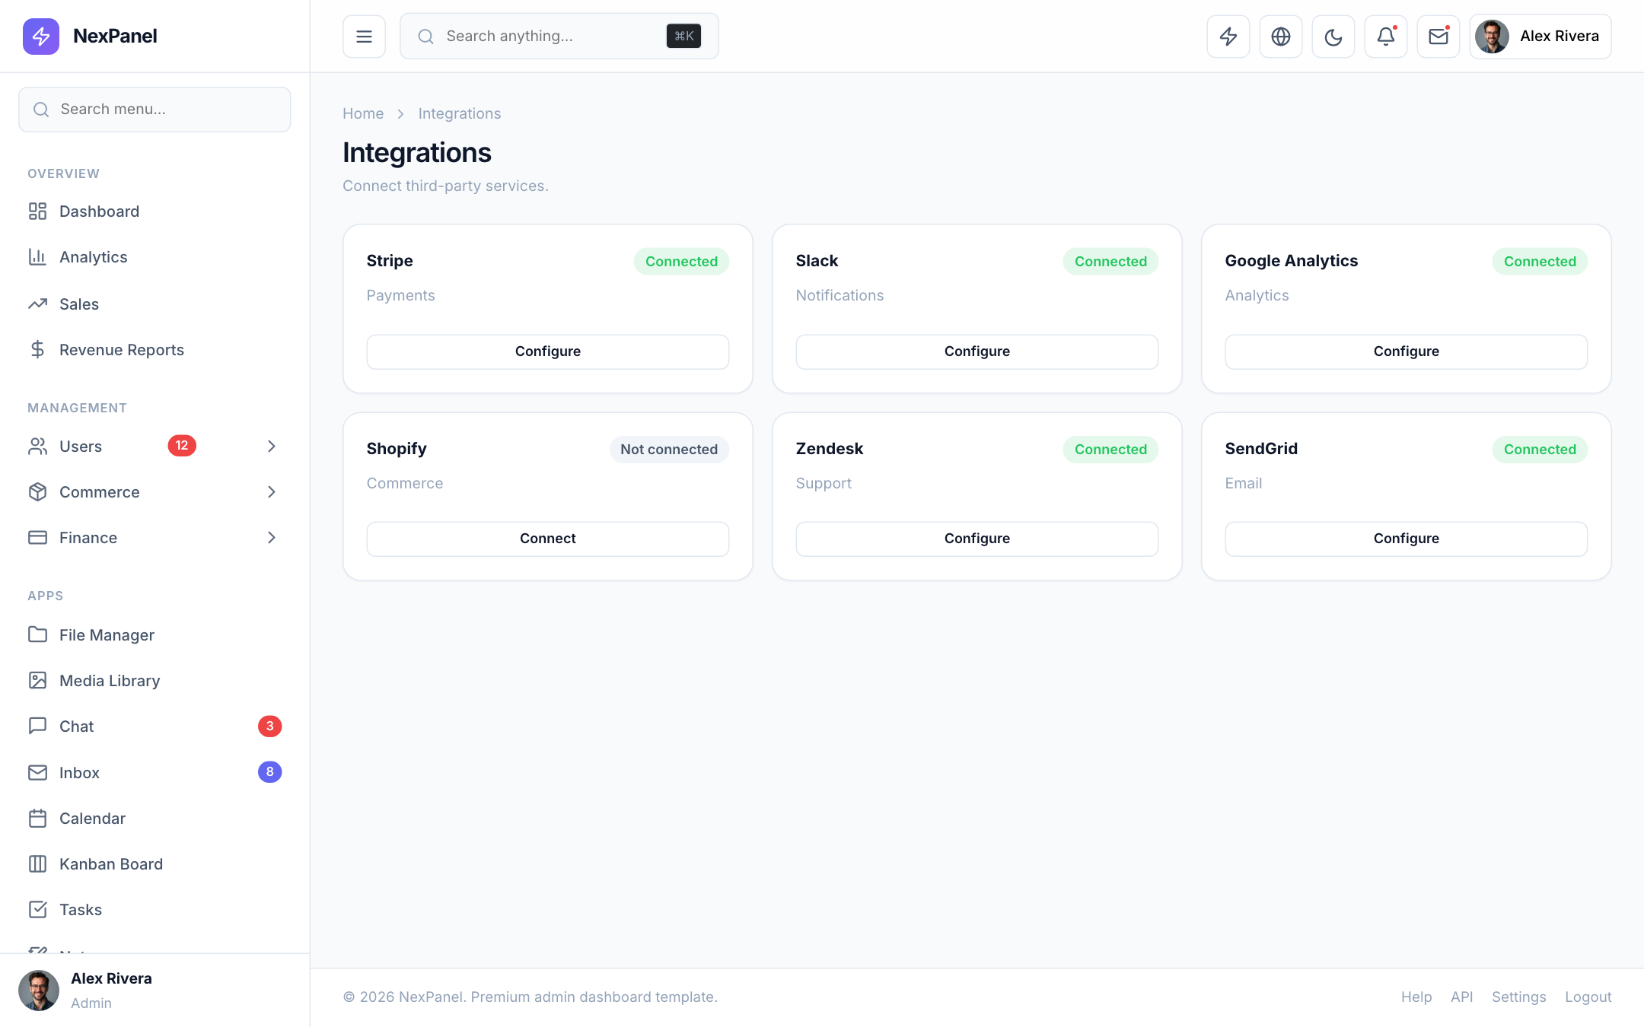Screen dimensions: 1644x1027
Task: Click the Finance credit card icon
Action: pos(38,537)
